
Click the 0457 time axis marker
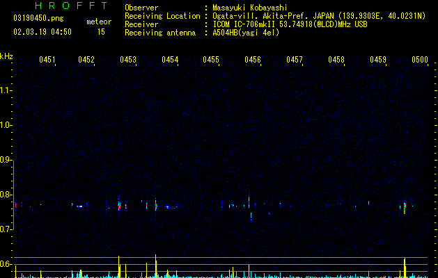tap(295, 59)
